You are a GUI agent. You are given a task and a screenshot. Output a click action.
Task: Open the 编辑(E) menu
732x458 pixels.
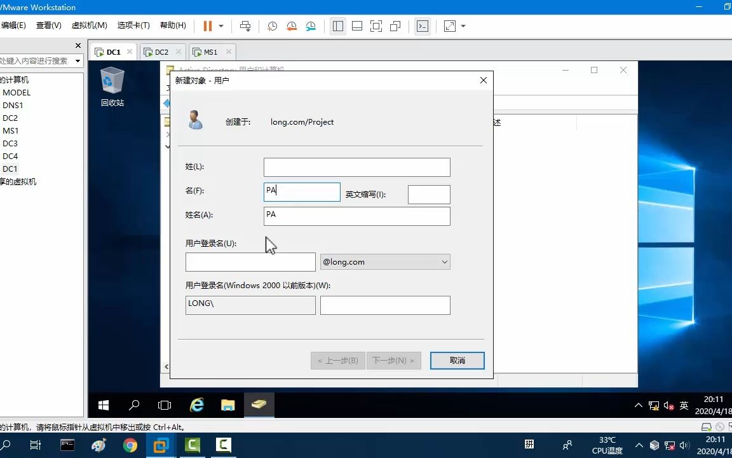13,25
